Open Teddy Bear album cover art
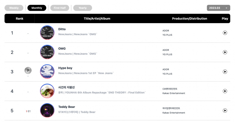This screenshot has height=122, width=235. pyautogui.click(x=47, y=110)
